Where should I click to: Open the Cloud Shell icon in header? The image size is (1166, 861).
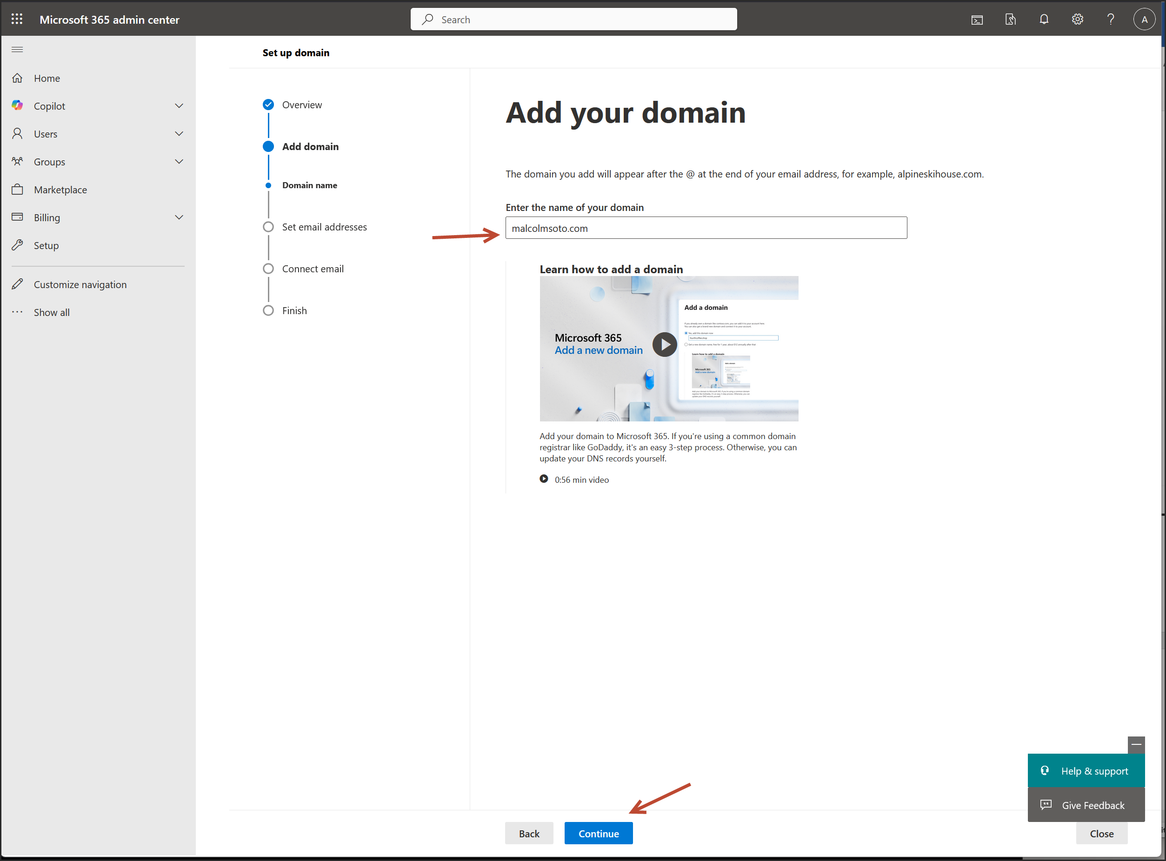tap(977, 20)
